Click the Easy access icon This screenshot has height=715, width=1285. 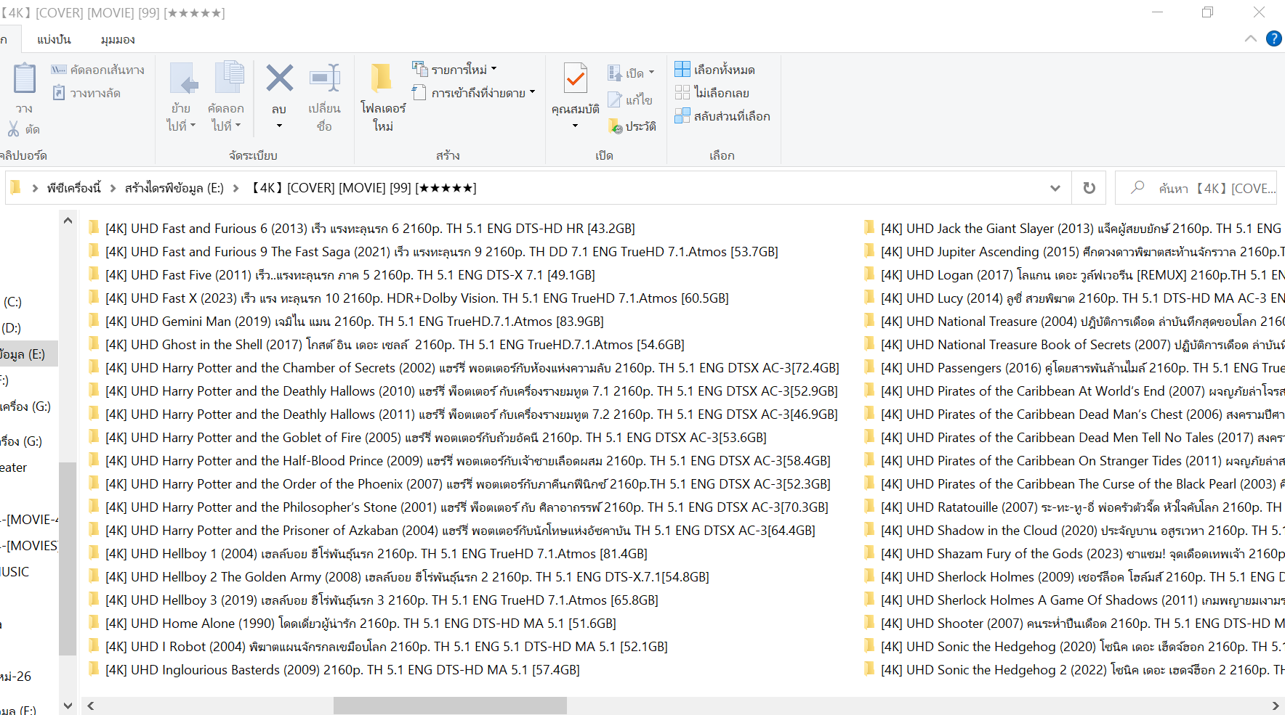[x=419, y=93]
